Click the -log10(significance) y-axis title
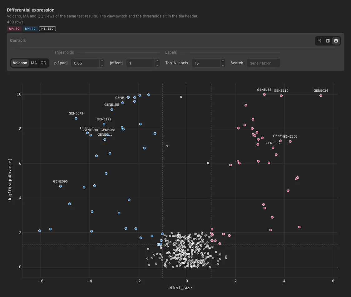Image resolution: width=351 pixels, height=297 pixels. tap(10, 181)
